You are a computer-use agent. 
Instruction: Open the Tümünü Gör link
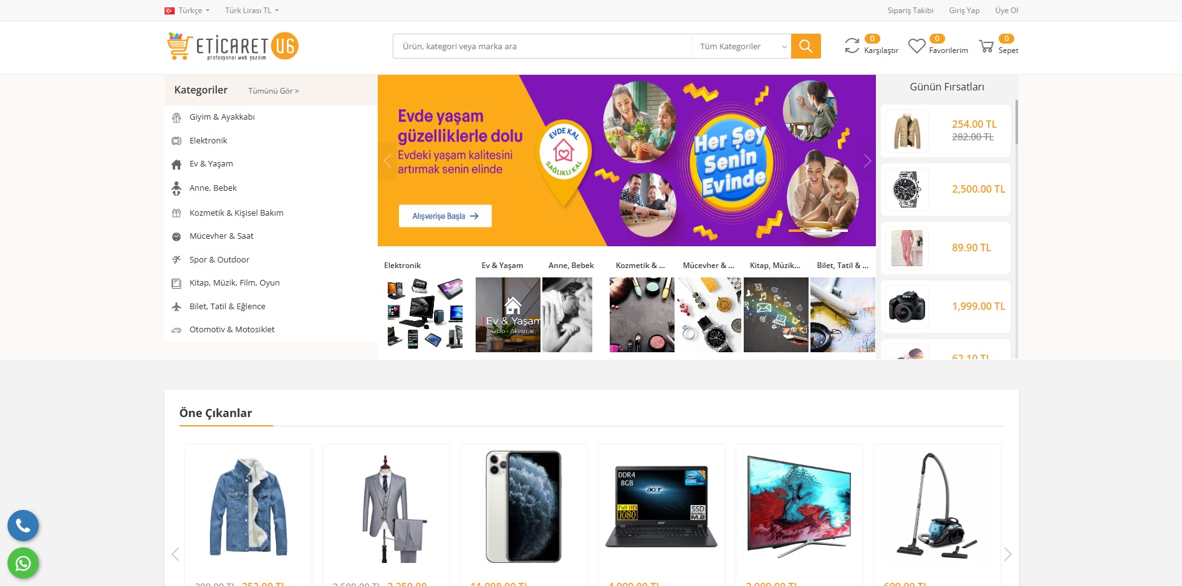tap(274, 91)
